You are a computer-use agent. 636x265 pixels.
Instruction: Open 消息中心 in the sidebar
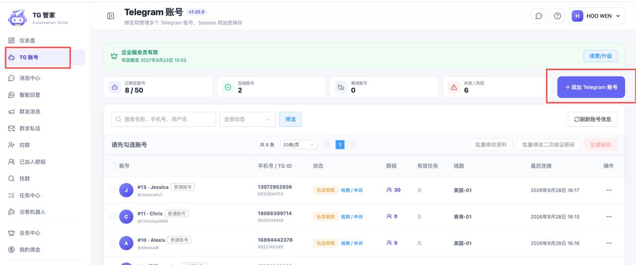click(30, 78)
